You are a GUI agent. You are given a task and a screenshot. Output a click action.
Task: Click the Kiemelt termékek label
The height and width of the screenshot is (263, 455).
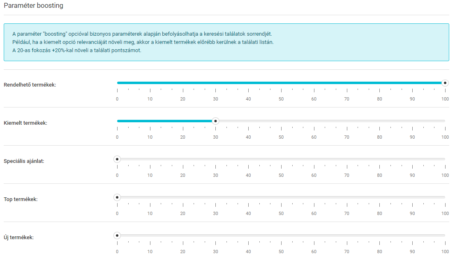pyautogui.click(x=25, y=123)
